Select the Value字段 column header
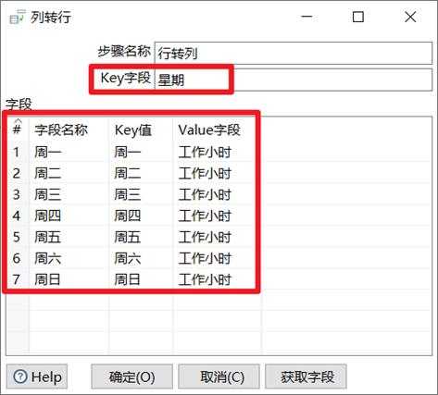 [217, 130]
